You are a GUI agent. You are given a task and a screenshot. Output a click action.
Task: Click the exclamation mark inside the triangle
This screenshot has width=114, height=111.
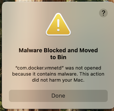[x=58, y=25]
